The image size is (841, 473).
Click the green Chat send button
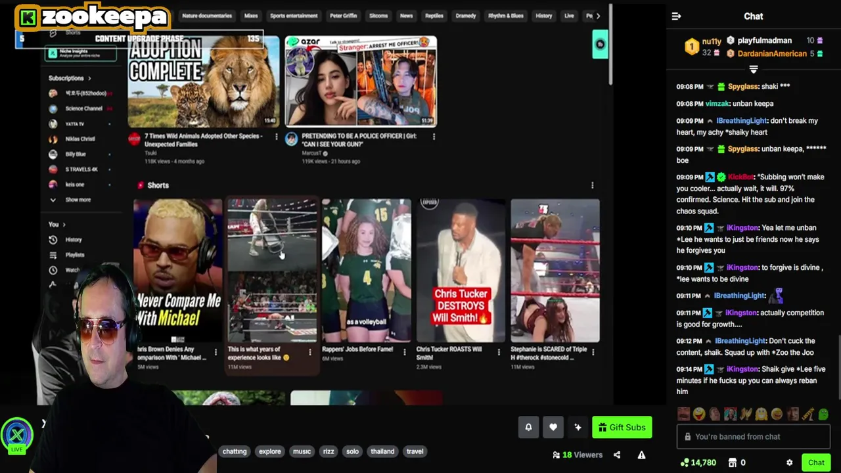pos(816,462)
